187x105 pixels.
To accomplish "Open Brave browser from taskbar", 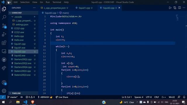I will 32,102.
